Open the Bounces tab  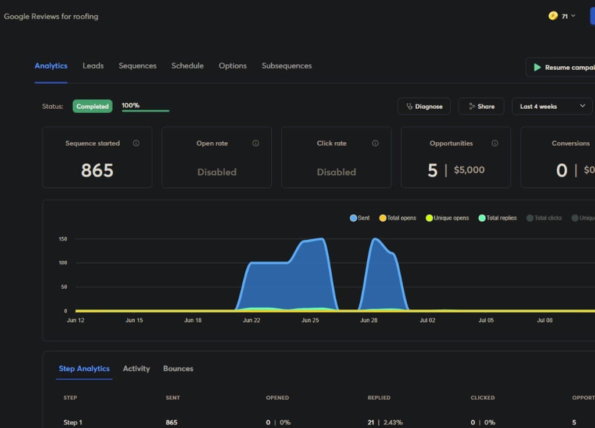tap(178, 369)
